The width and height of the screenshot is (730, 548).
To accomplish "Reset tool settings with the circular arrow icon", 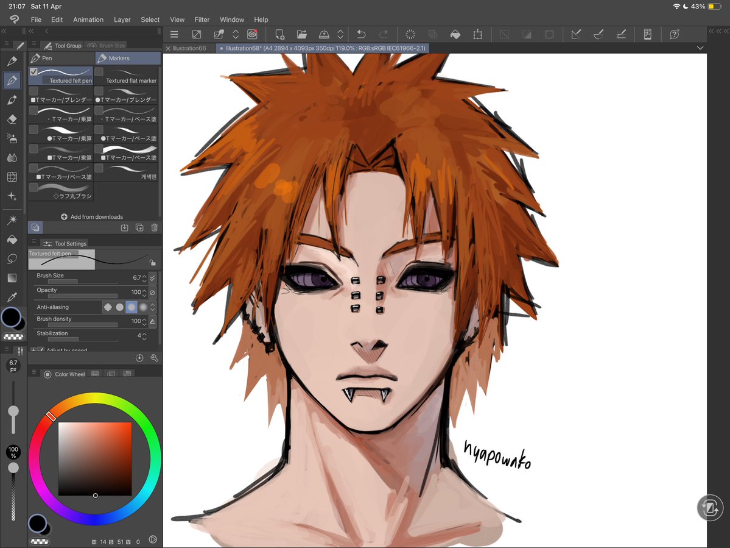I will point(139,358).
